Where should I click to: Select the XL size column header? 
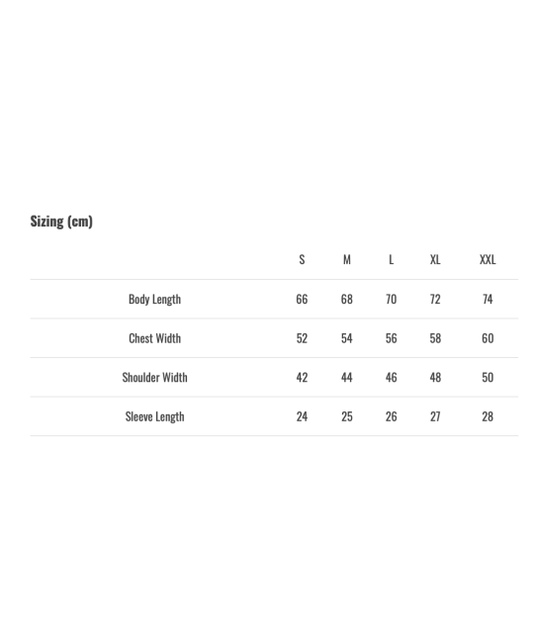click(435, 259)
